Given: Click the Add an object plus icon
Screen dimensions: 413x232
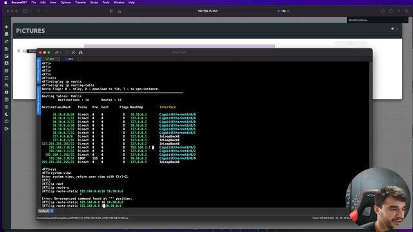Looking at the screenshot, I should coord(6,27).
